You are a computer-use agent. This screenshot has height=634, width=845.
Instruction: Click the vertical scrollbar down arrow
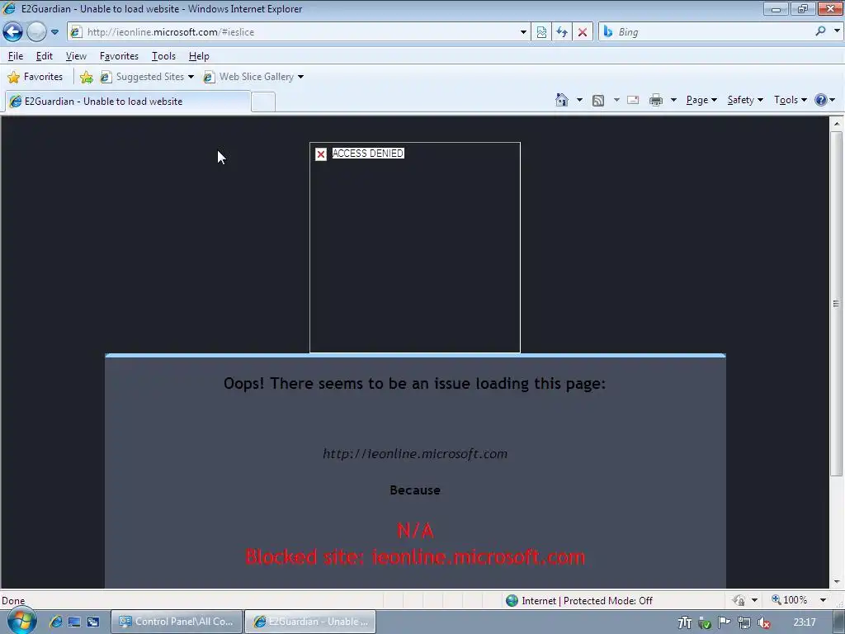pyautogui.click(x=837, y=582)
